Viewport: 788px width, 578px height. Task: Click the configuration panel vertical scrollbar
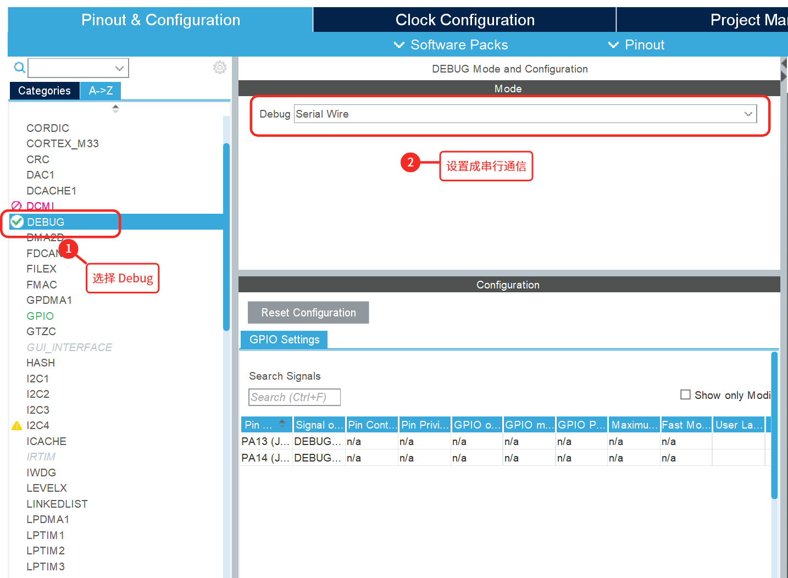tap(774, 425)
